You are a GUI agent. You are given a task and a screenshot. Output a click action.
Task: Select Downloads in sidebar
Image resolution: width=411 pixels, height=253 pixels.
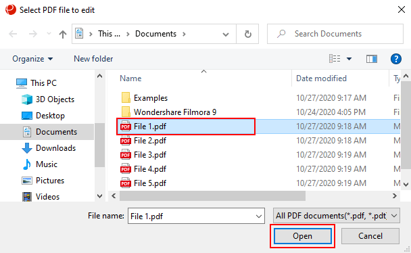click(55, 148)
